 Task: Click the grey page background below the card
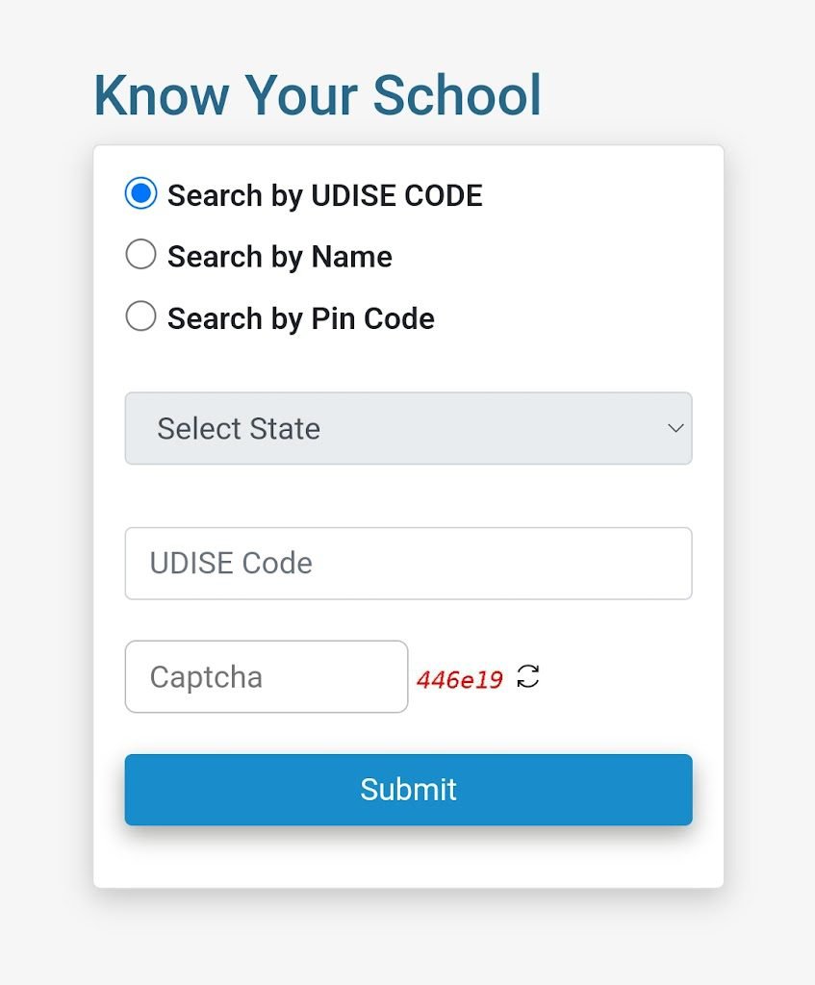[408, 937]
